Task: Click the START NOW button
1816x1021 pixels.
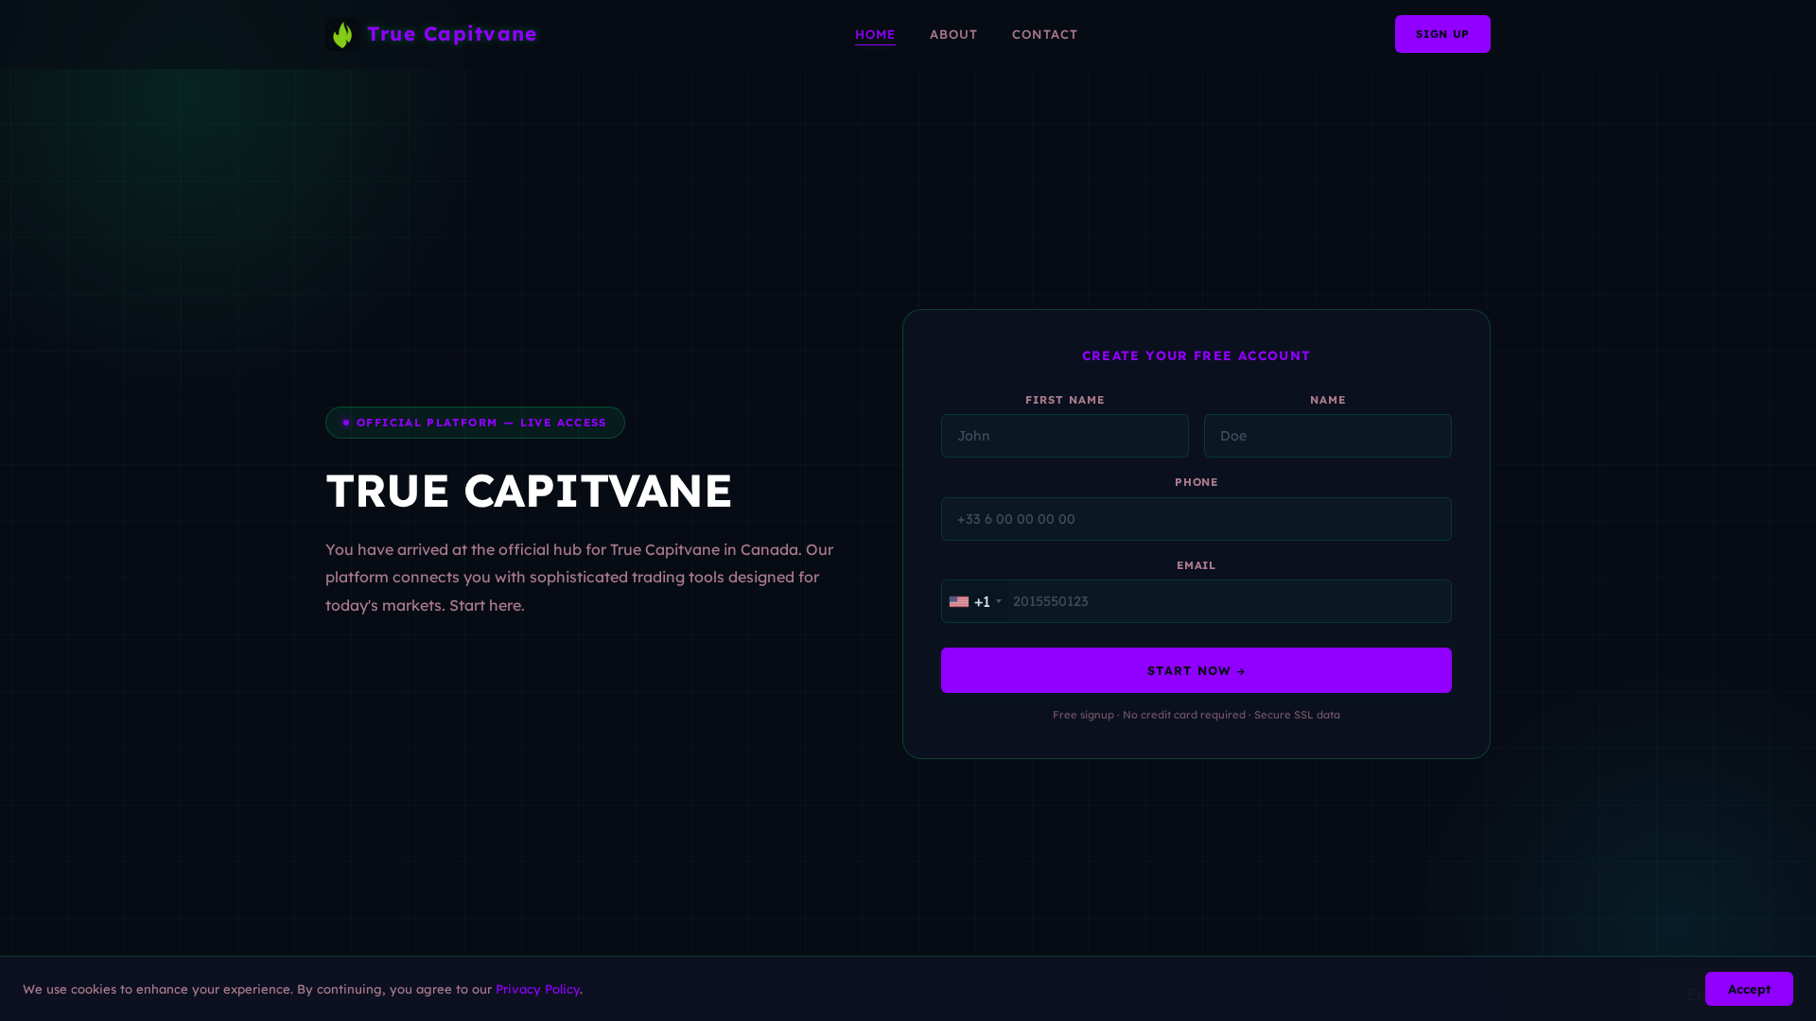Action: pyautogui.click(x=1196, y=670)
